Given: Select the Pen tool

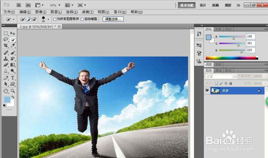Looking at the screenshot, I should pos(6,78).
